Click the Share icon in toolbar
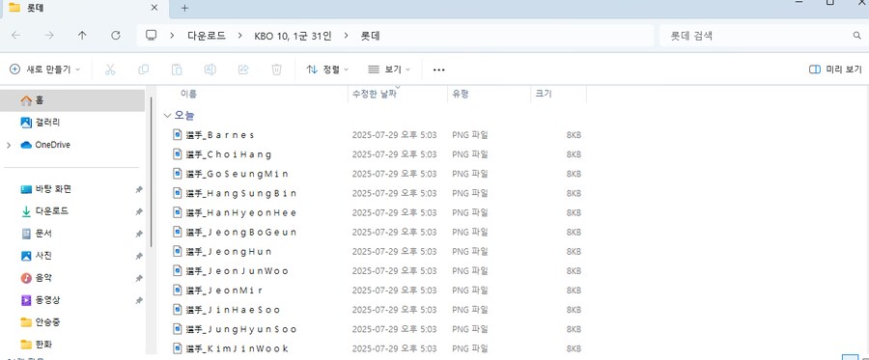This screenshot has height=360, width=869. tap(243, 69)
